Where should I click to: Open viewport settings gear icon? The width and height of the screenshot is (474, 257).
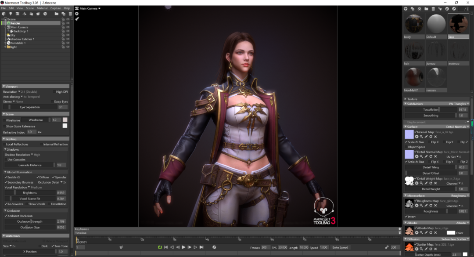pyautogui.click(x=77, y=14)
